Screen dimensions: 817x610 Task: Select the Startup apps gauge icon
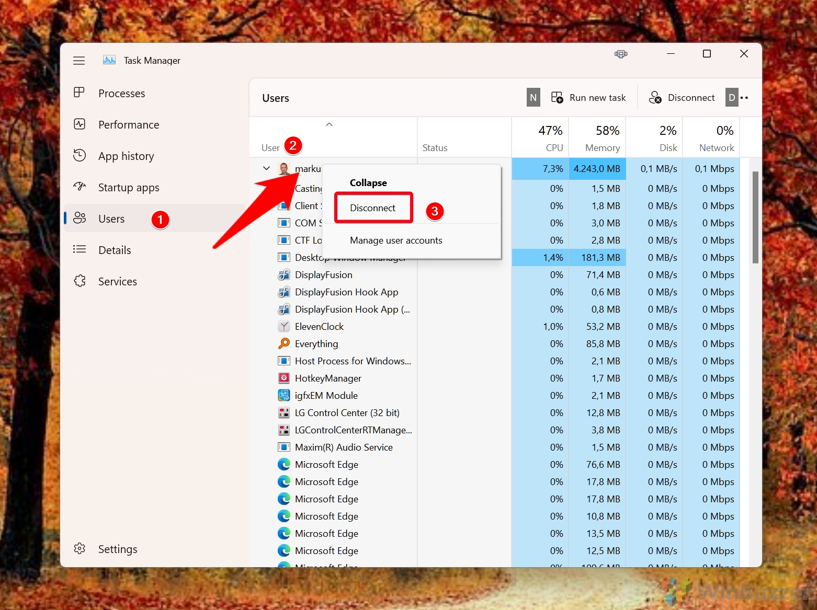[x=80, y=187]
